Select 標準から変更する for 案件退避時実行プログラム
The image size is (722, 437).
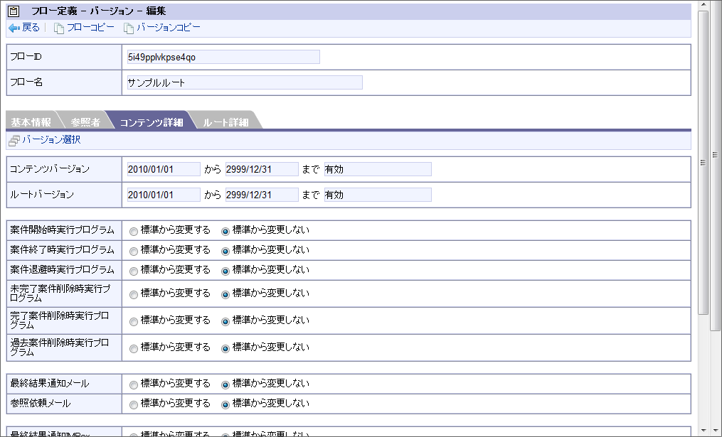tap(134, 271)
